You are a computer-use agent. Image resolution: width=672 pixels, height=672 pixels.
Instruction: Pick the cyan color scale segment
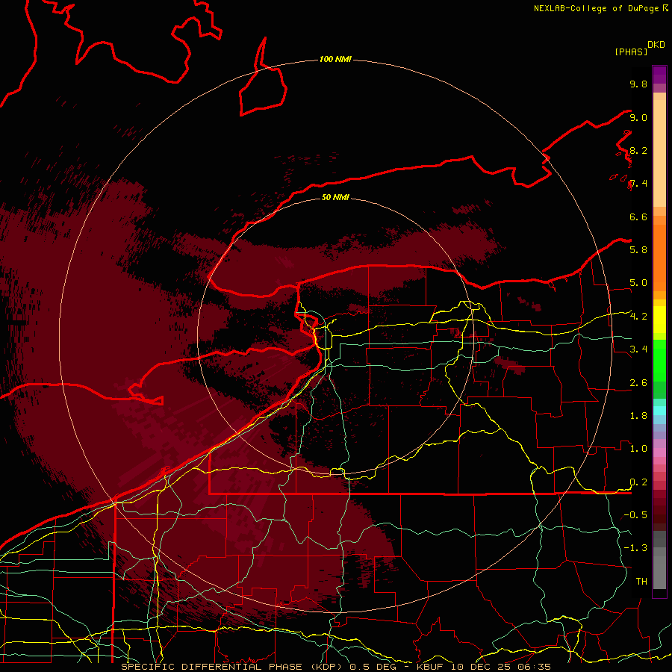(x=659, y=411)
